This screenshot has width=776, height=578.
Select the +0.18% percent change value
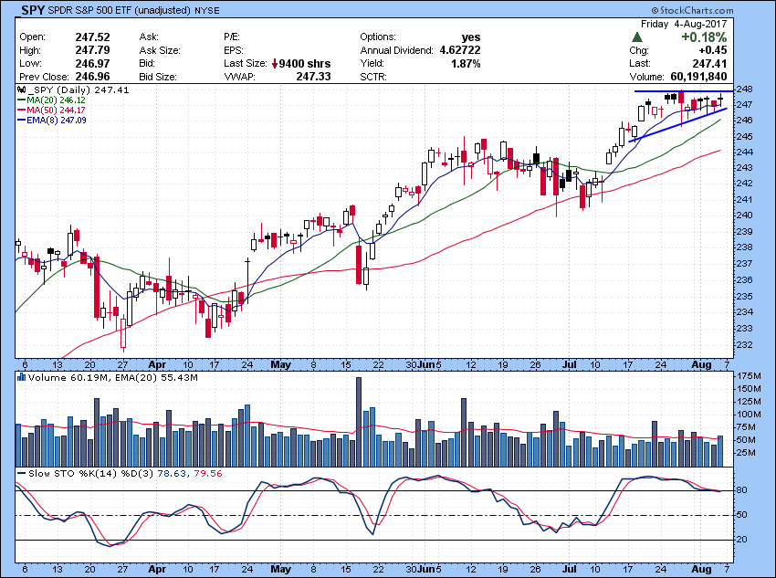click(704, 37)
